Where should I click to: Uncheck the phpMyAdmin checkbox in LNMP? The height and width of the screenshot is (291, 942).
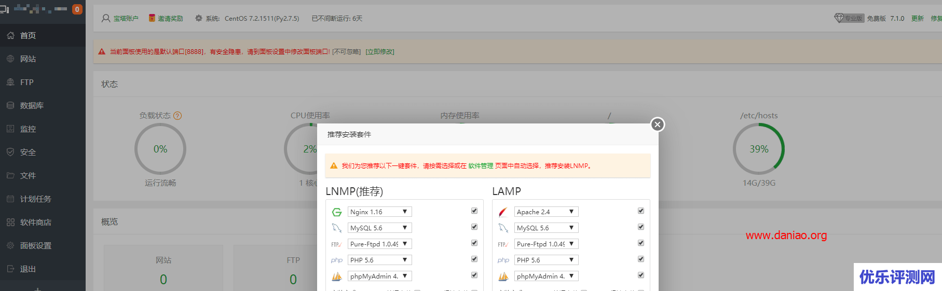pos(474,275)
